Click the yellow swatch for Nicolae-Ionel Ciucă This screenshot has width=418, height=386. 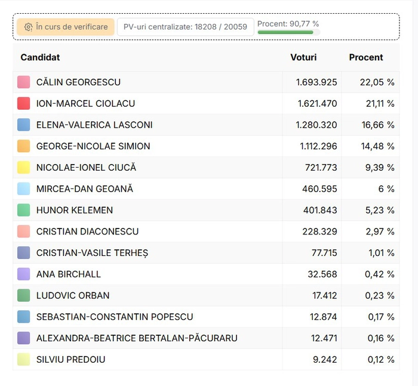pyautogui.click(x=24, y=168)
